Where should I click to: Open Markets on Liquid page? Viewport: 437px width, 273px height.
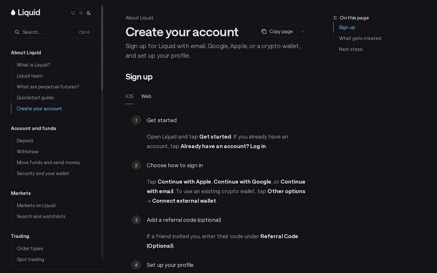36,205
